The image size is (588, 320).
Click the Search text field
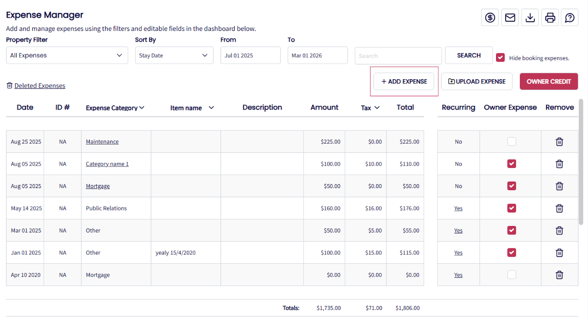tap(398, 56)
